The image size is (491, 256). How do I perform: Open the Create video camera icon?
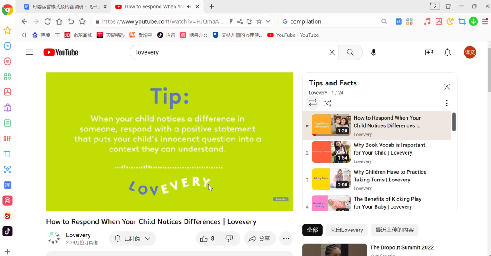click(x=429, y=52)
